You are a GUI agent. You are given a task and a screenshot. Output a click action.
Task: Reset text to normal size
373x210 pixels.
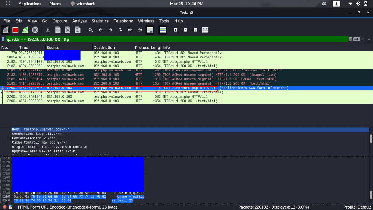click(x=195, y=30)
